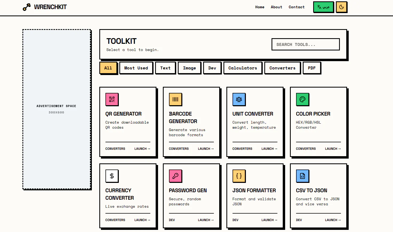Viewport: 393px width, 232px height.
Task: Switch language to Arabic
Action: tap(323, 7)
